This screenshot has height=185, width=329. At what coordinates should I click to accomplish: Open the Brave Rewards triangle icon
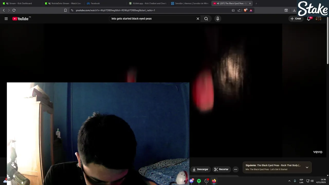tap(251, 10)
